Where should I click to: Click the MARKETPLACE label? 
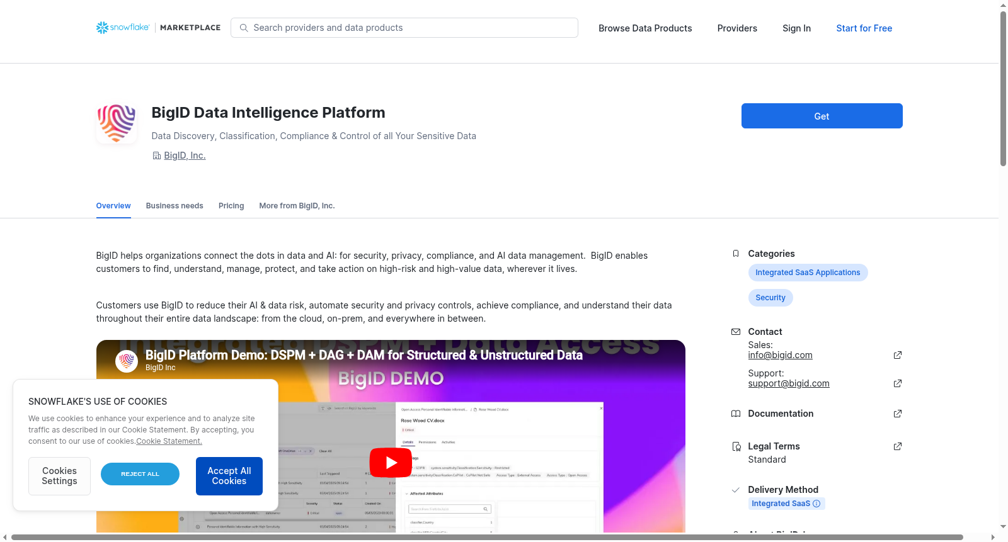pos(190,28)
